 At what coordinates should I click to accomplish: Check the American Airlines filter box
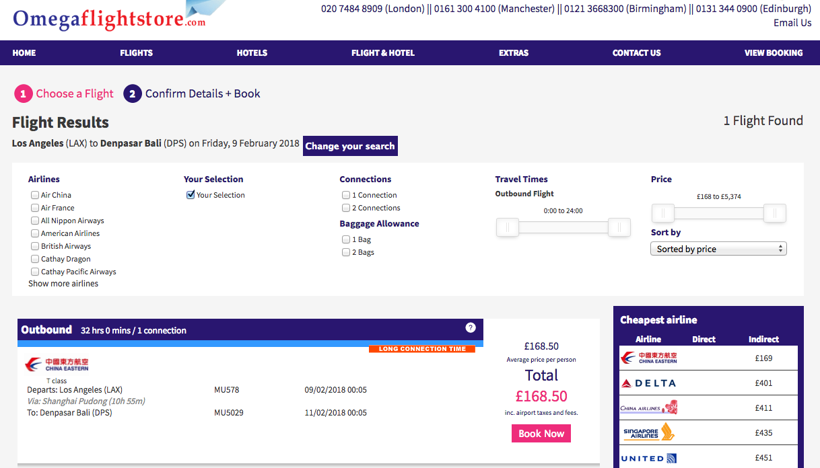[x=35, y=233]
